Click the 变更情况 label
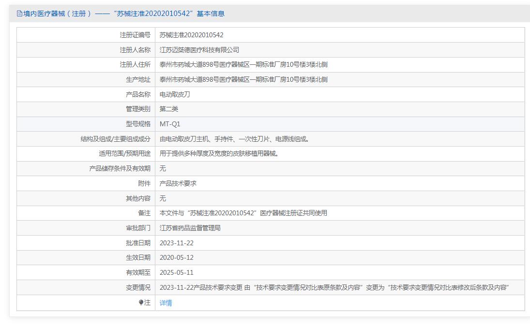The height and width of the screenshot is (329, 530). [x=138, y=287]
